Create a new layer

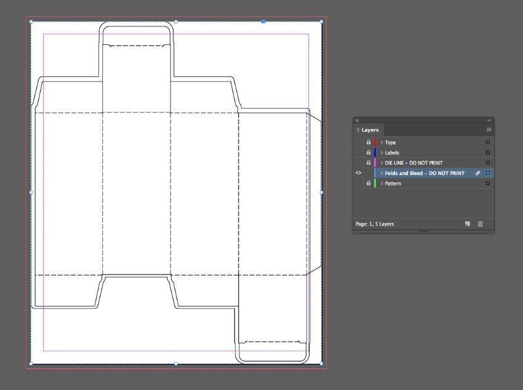468,224
